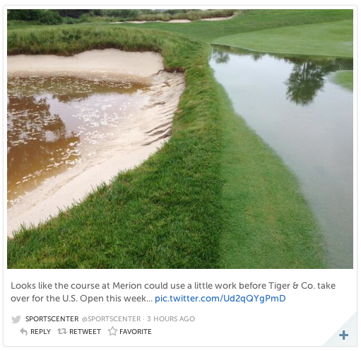Image resolution: width=361 pixels, height=351 pixels.
Task: Open the 3 HOURS AGO timestamp
Action: click(171, 319)
